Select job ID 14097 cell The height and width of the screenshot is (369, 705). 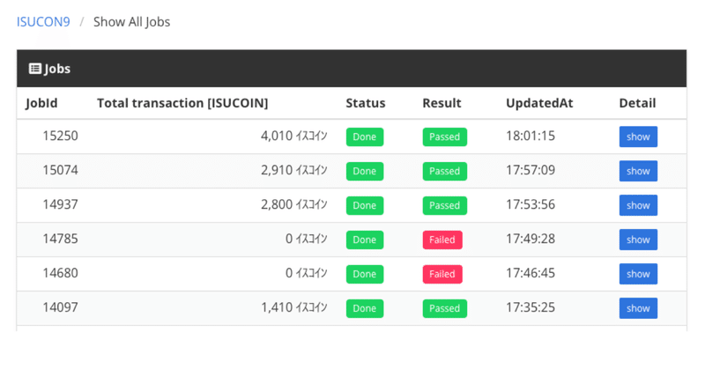point(60,307)
